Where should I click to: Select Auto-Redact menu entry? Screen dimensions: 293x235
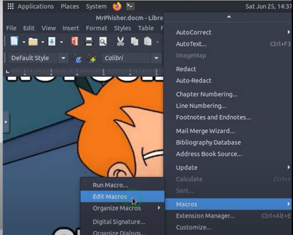coord(228,81)
